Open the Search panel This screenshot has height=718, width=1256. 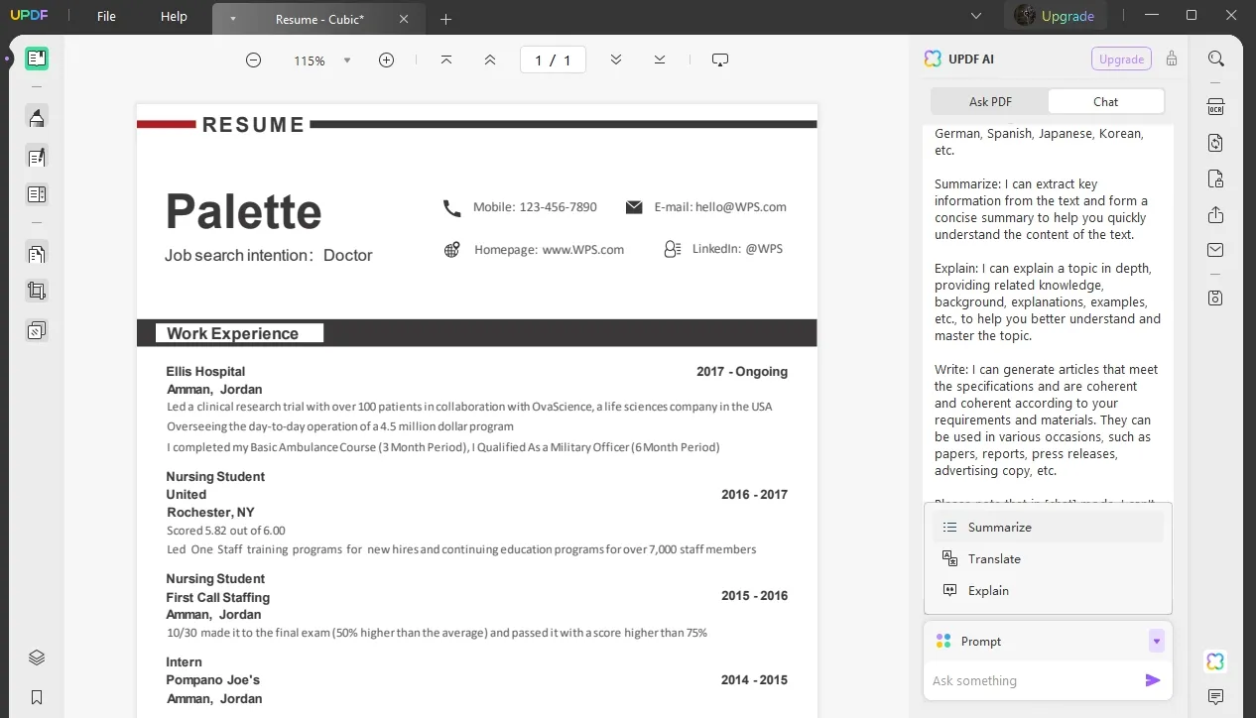(1215, 59)
